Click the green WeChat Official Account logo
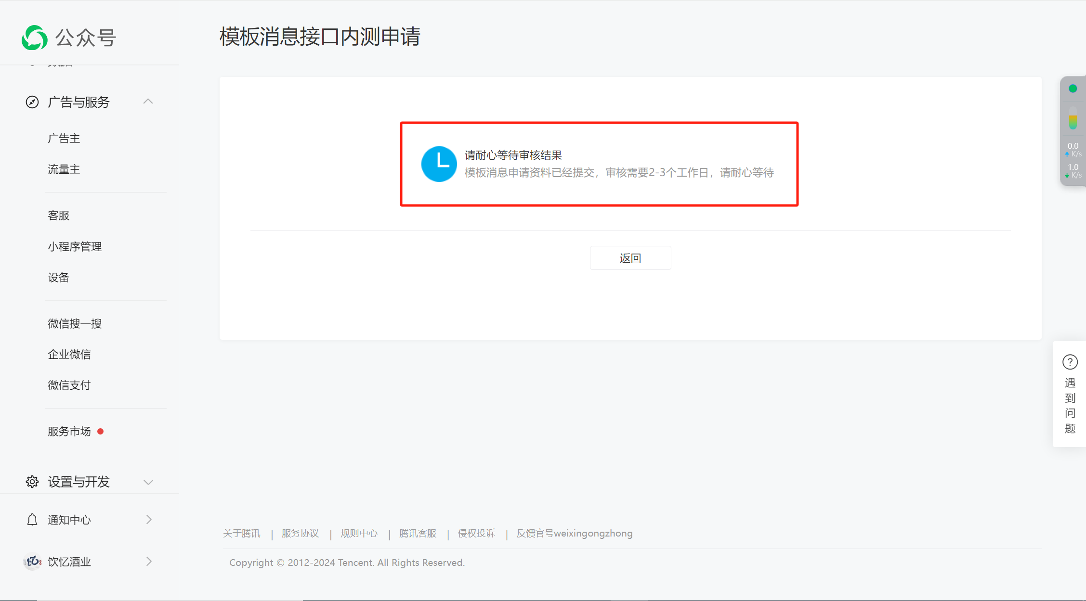Screen dimensions: 1086x601 point(35,38)
